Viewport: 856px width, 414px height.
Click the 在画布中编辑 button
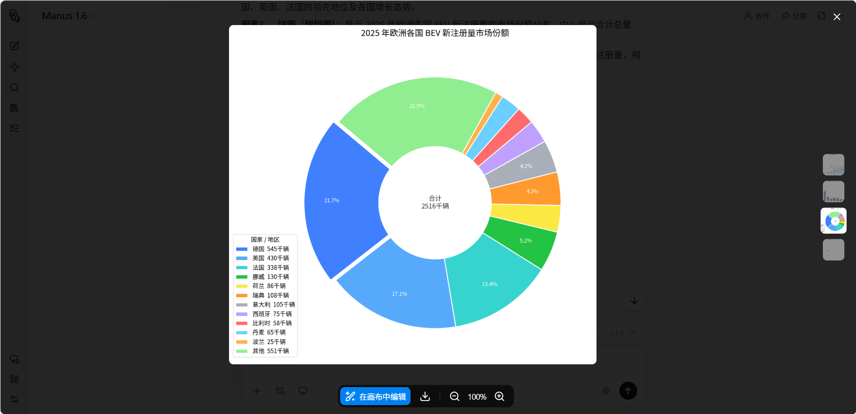[376, 397]
